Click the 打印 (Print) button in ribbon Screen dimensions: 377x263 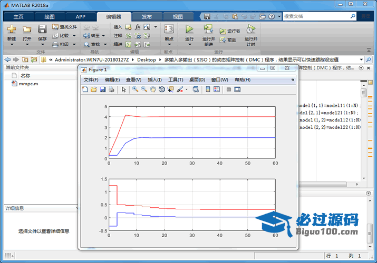point(61,44)
